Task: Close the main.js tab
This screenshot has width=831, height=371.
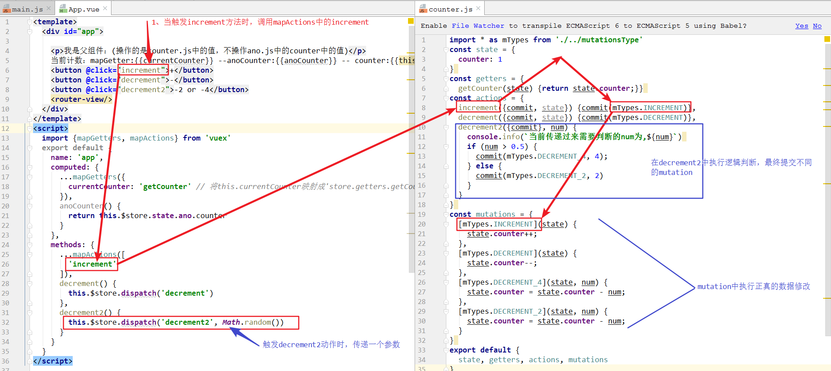Action: click(x=48, y=8)
